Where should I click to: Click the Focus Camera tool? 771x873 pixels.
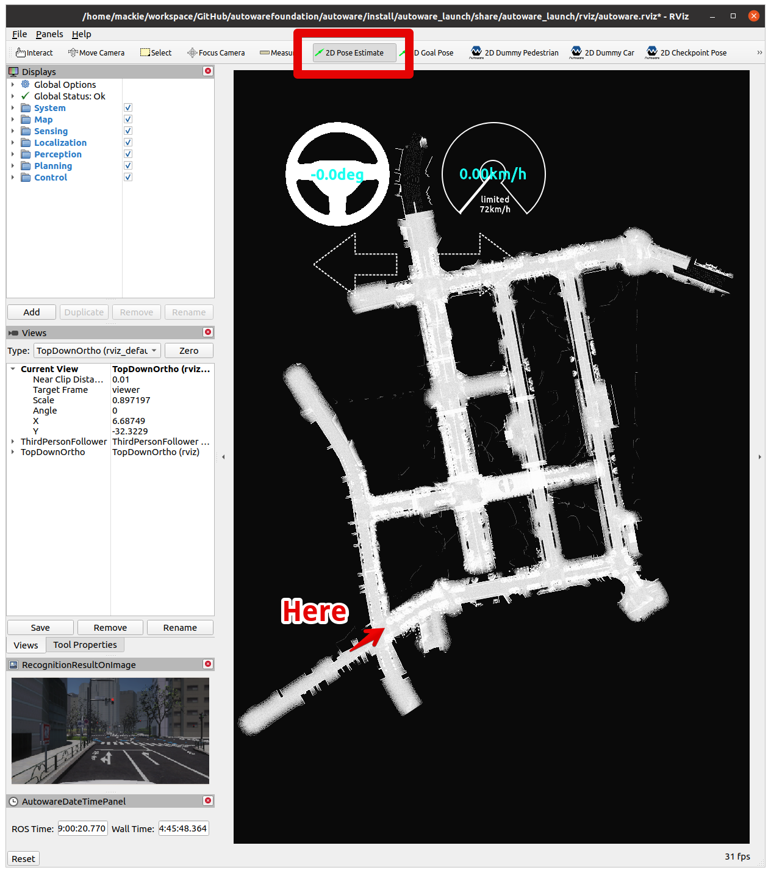[216, 53]
